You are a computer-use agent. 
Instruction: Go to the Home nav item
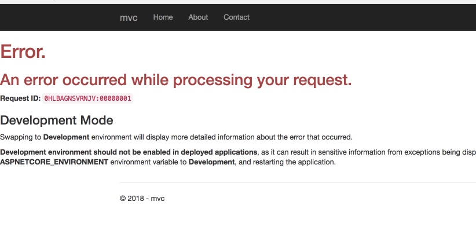point(163,17)
